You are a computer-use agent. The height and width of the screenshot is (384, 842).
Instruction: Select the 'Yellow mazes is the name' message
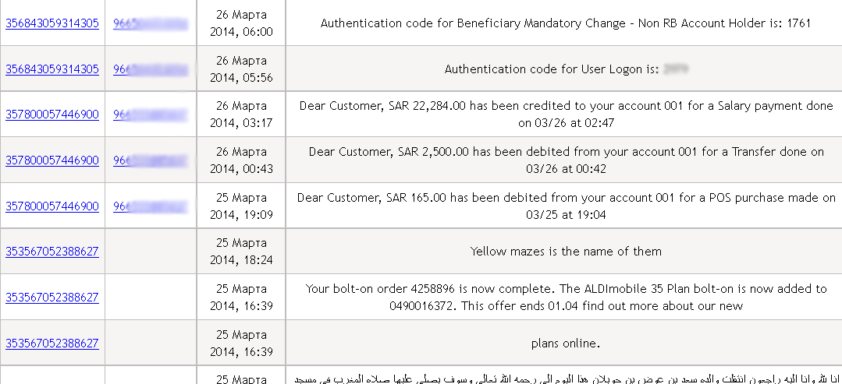566,251
